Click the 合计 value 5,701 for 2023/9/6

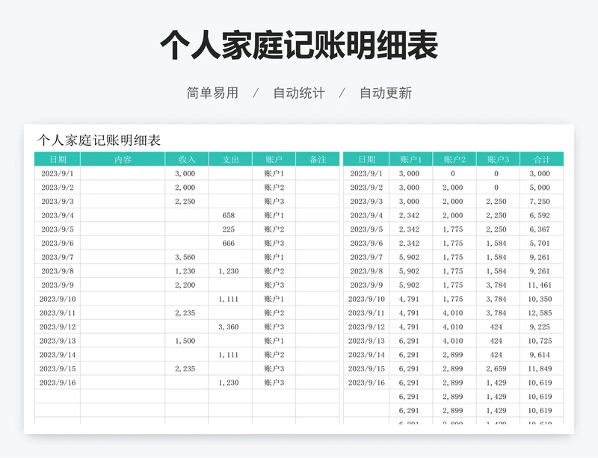(x=540, y=244)
